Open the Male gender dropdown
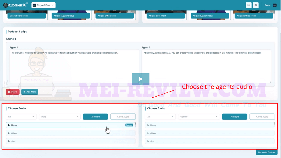Image resolution: width=281 pixels, height=158 pixels. [60, 117]
